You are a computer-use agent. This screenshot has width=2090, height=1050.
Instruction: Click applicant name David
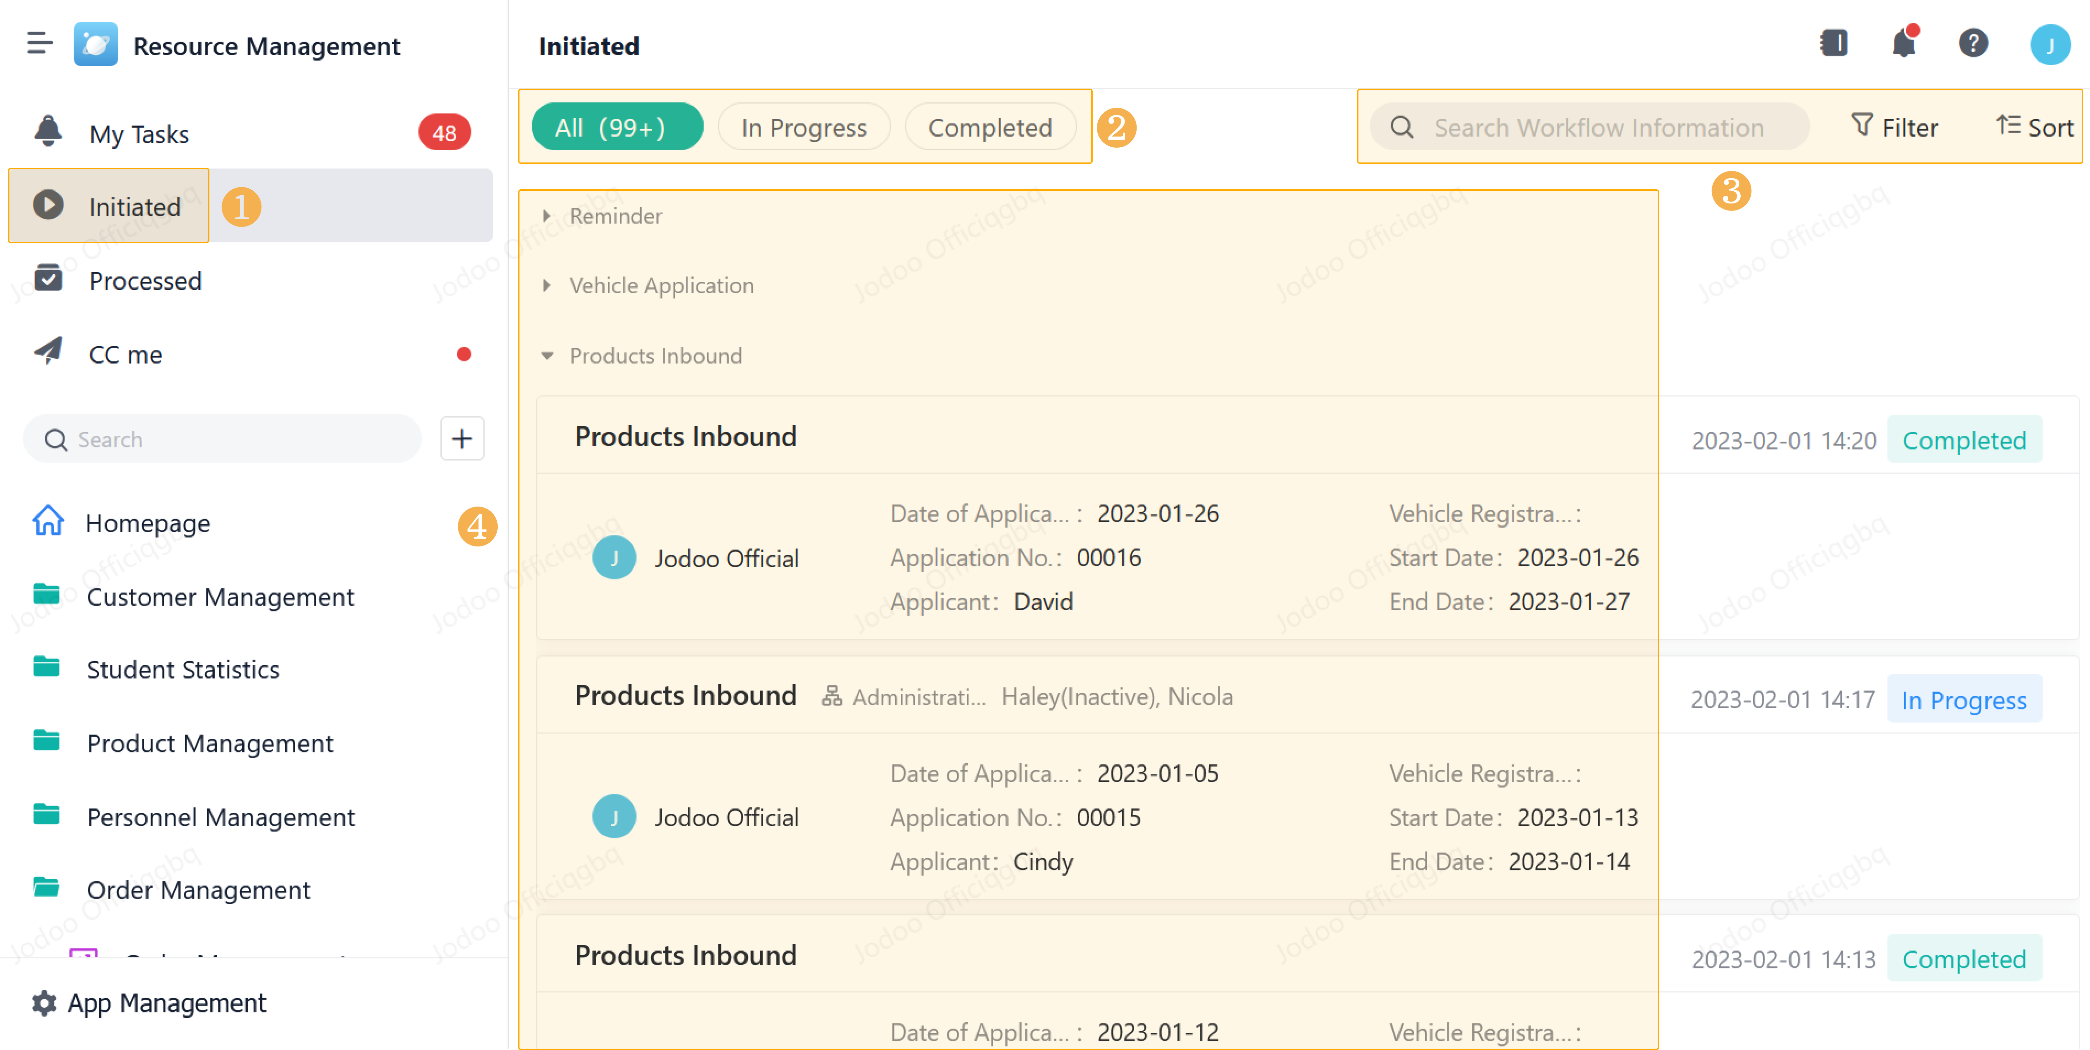click(1043, 602)
